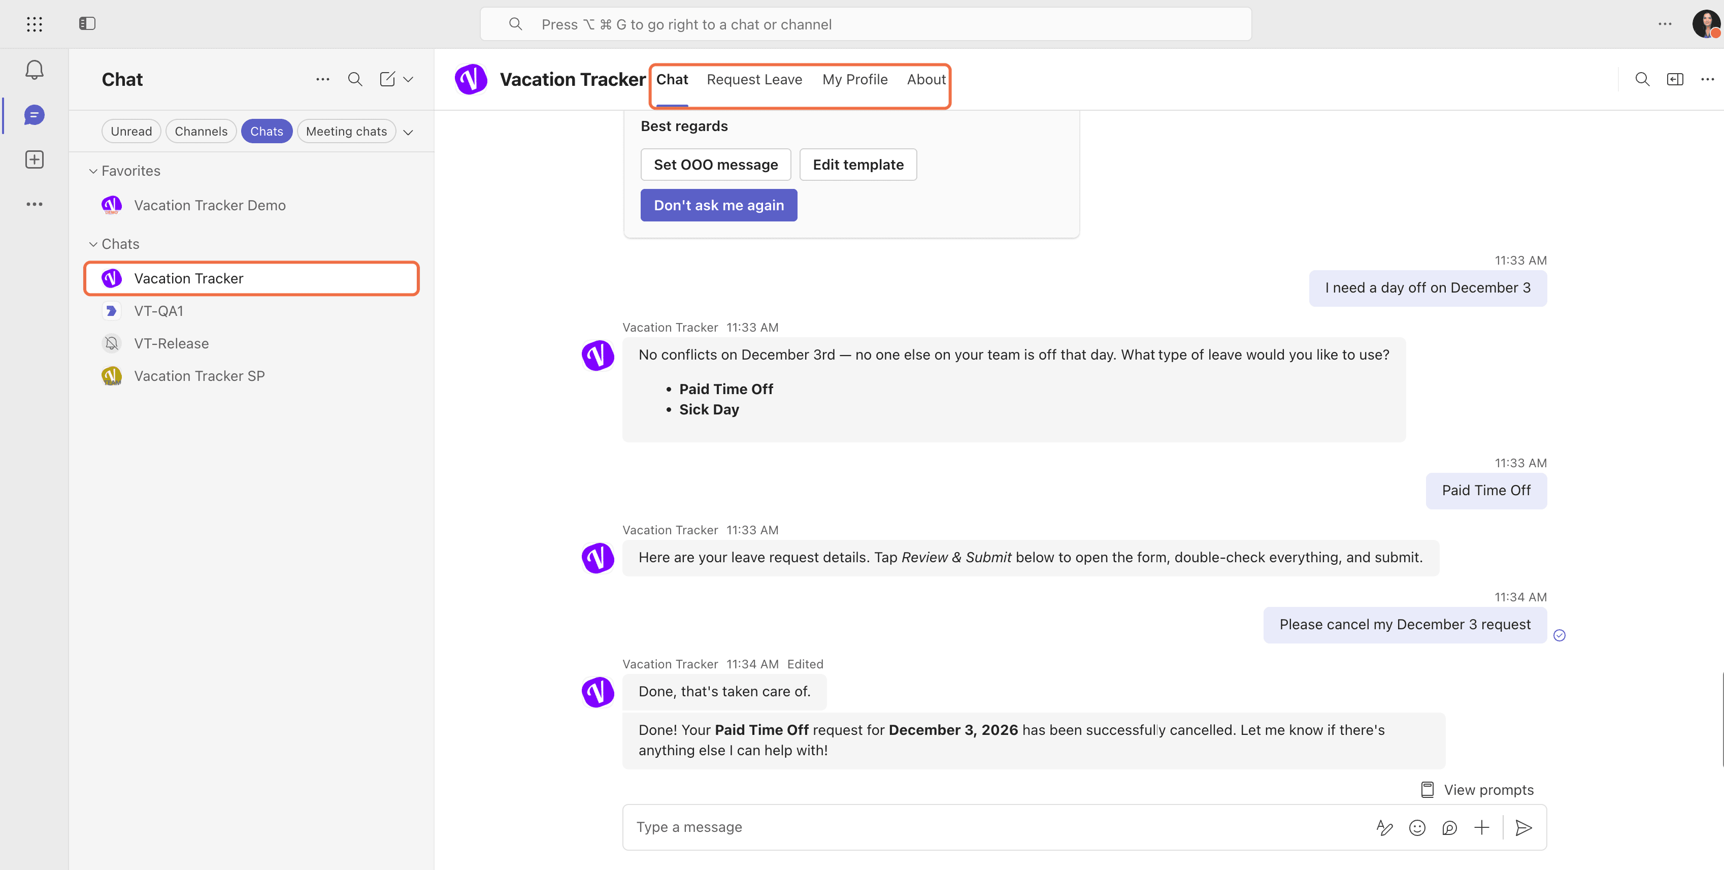Open more apps ellipsis in left rail

34,204
